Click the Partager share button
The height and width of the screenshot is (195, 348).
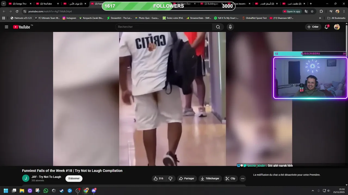(x=187, y=178)
